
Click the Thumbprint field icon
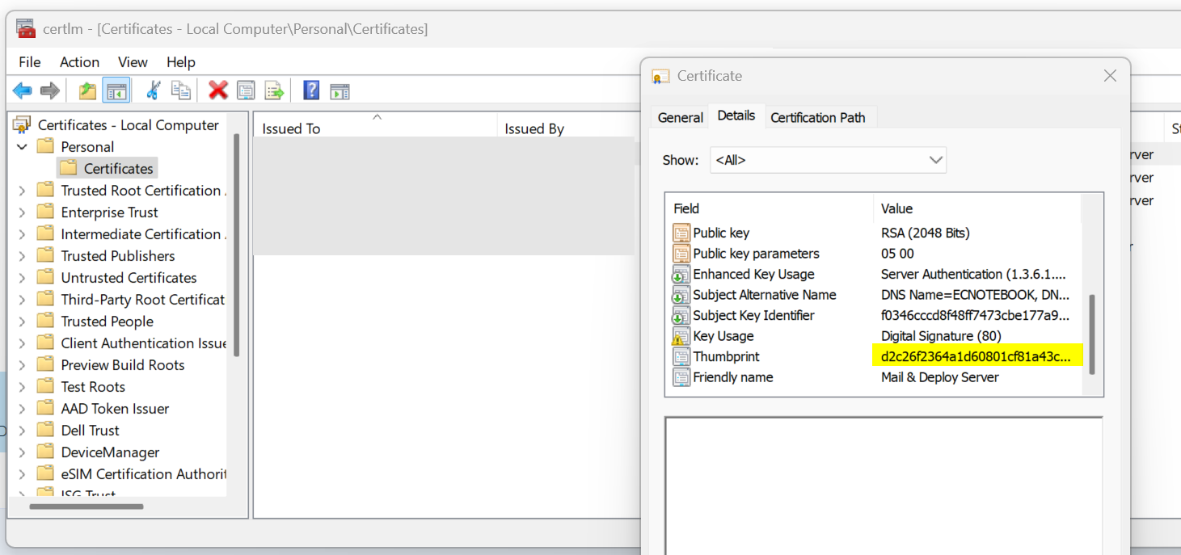(681, 357)
